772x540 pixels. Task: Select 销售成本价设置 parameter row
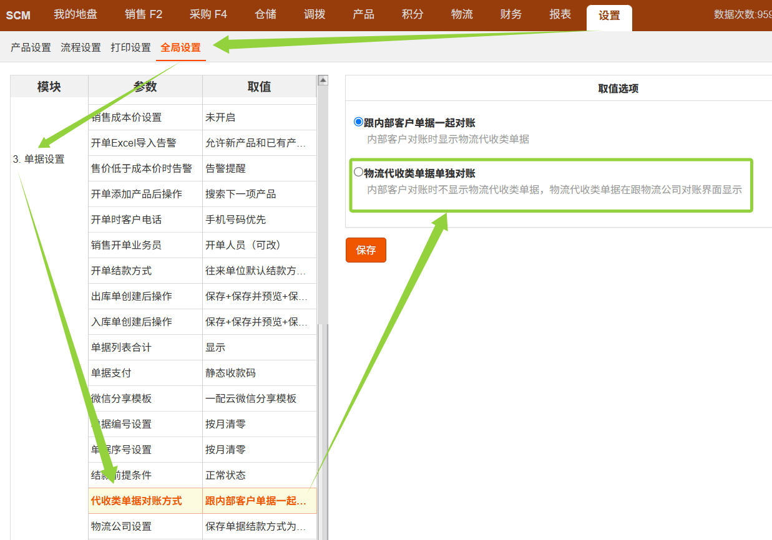[127, 117]
